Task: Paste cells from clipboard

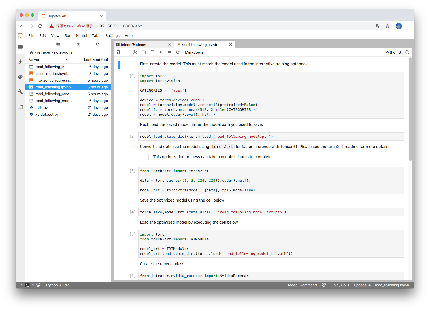Action: [152, 52]
